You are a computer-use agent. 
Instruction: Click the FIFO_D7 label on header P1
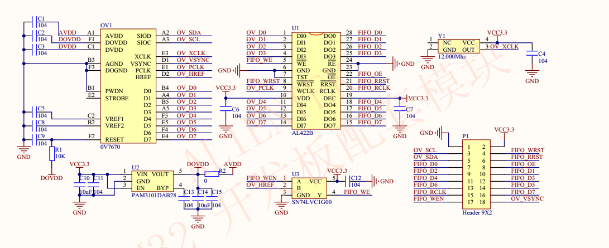click(x=523, y=192)
